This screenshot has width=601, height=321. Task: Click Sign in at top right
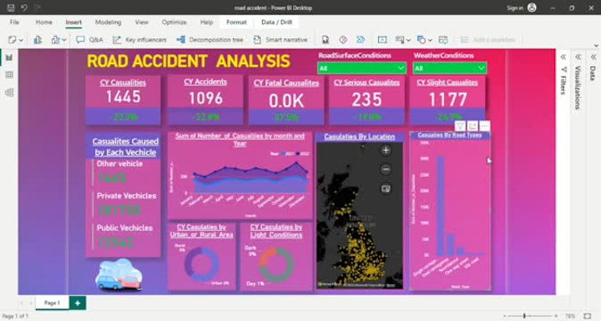tap(515, 8)
